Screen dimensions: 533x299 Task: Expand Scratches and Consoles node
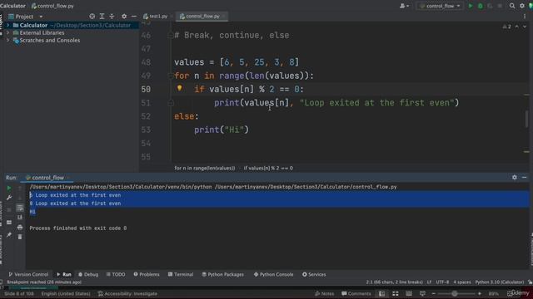click(7, 41)
